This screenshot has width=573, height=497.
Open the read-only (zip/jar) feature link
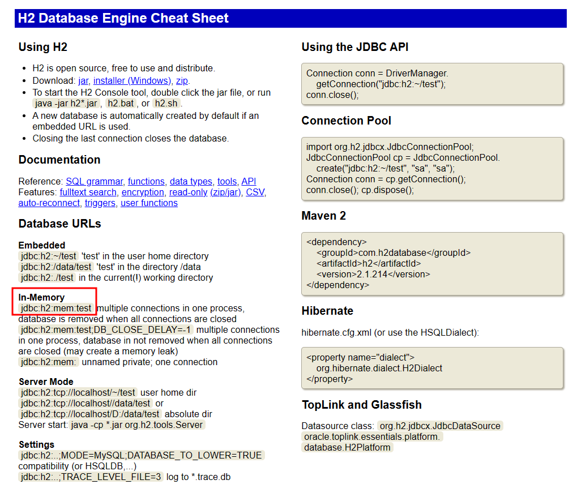[205, 192]
